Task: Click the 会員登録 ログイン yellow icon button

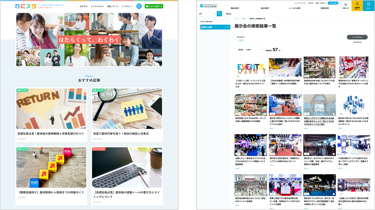Action: pyautogui.click(x=357, y=6)
